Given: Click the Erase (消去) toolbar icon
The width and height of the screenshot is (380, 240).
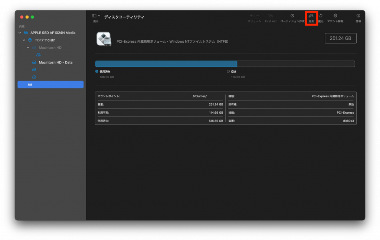Looking at the screenshot, I should [x=311, y=16].
